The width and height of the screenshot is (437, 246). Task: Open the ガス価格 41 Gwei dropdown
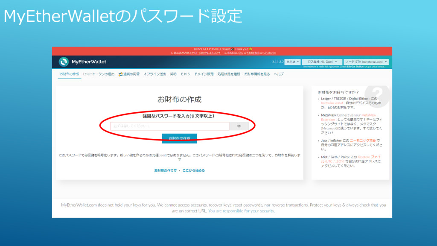tap(322, 61)
